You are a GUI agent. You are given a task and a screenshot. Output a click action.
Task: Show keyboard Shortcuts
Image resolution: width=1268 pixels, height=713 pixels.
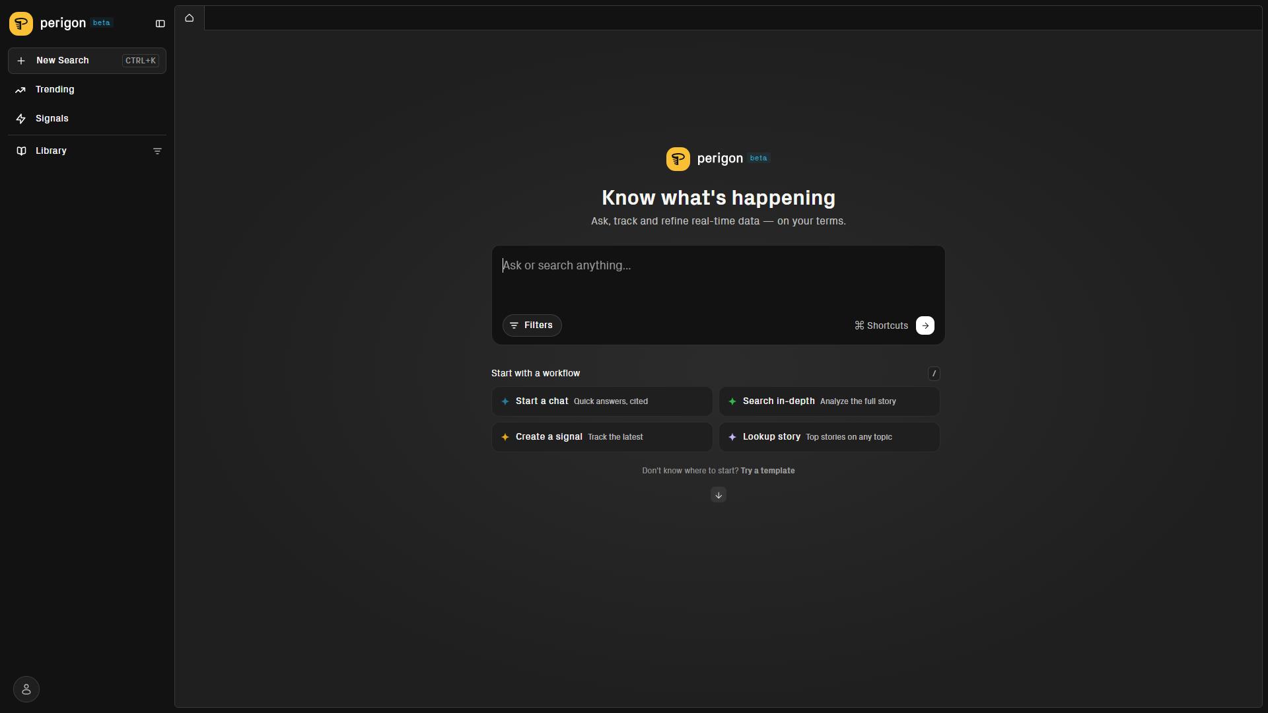[881, 325]
